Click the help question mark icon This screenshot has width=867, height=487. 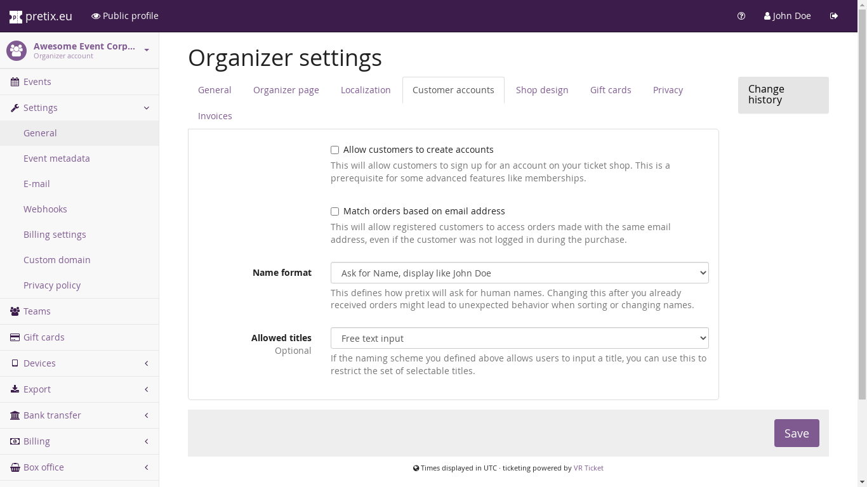click(x=741, y=16)
